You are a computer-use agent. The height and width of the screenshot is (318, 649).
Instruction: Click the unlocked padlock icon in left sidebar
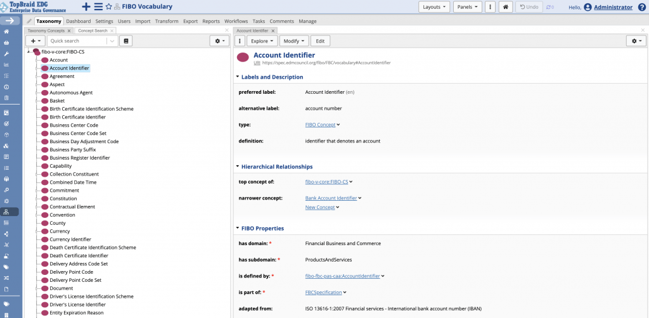(6, 256)
